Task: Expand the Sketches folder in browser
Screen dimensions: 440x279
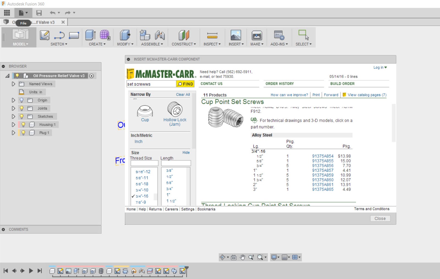Action: tap(13, 116)
